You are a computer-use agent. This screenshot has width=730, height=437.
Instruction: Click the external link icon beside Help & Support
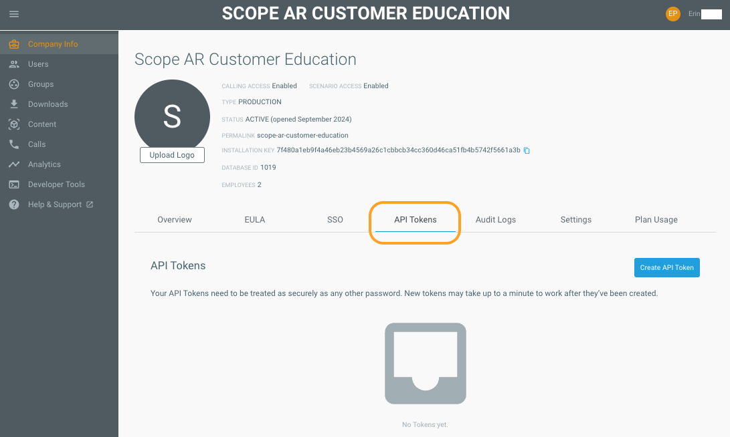(x=90, y=204)
